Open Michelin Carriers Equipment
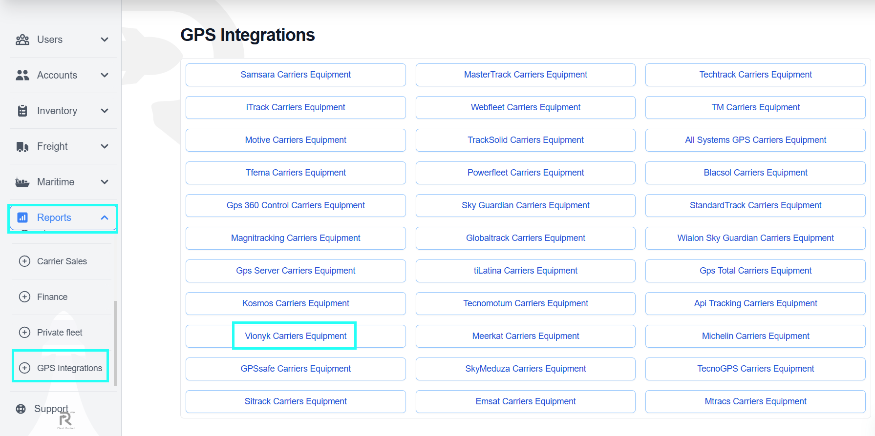This screenshot has width=875, height=436. (755, 336)
